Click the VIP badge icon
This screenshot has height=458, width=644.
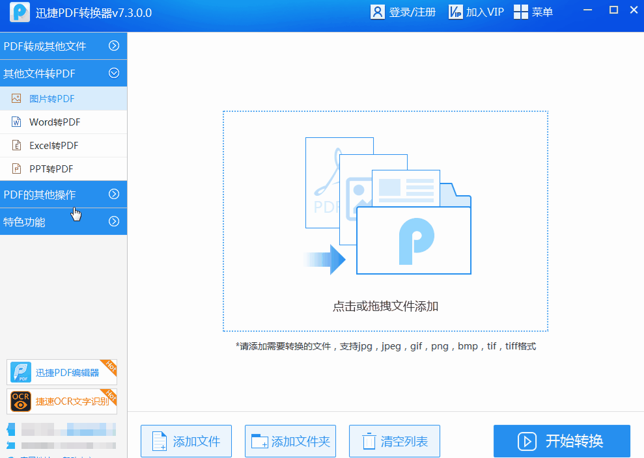click(x=455, y=12)
